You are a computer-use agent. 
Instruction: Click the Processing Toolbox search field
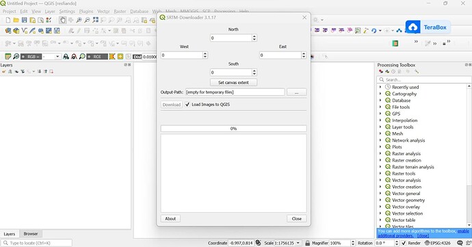coord(424,80)
